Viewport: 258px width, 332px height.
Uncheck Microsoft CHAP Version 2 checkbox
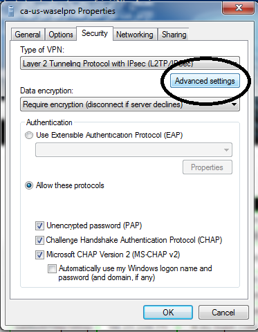tap(39, 255)
